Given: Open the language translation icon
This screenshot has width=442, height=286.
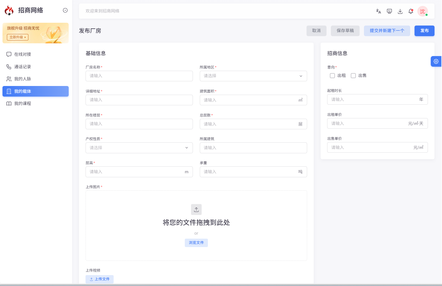Looking at the screenshot, I should (x=379, y=11).
